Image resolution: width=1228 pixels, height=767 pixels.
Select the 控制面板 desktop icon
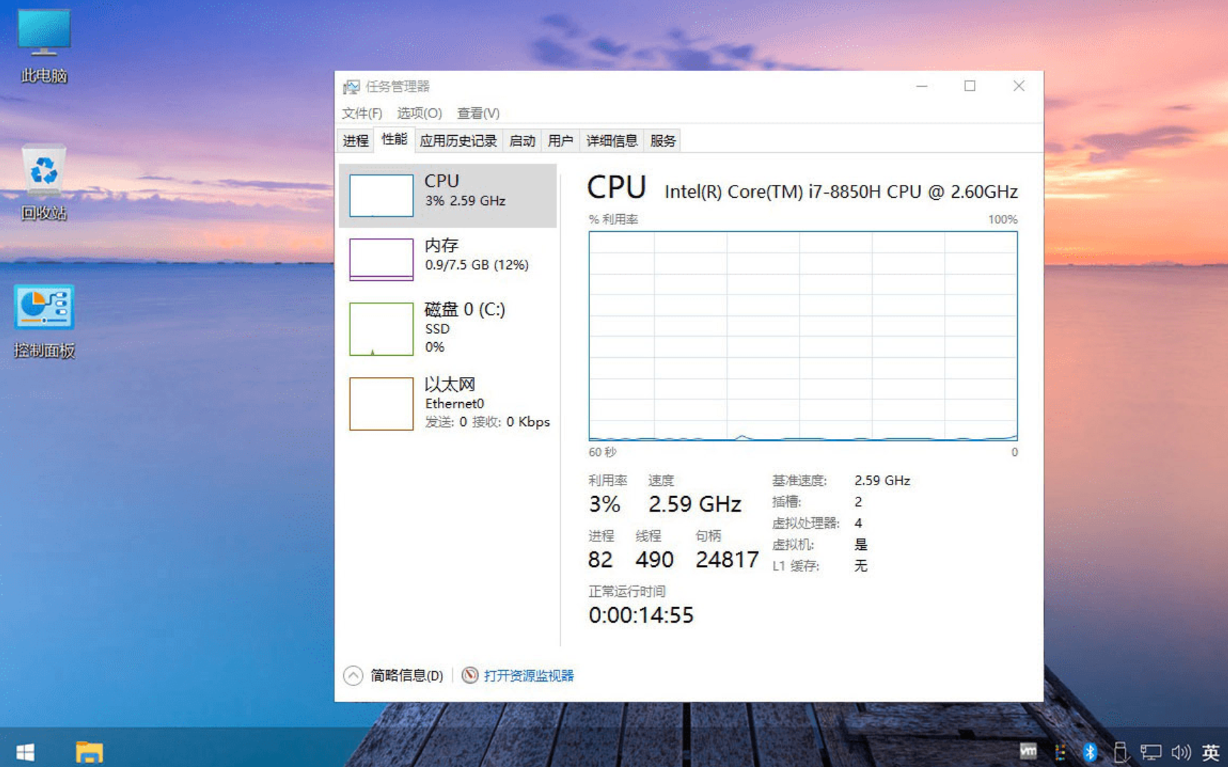tap(43, 322)
